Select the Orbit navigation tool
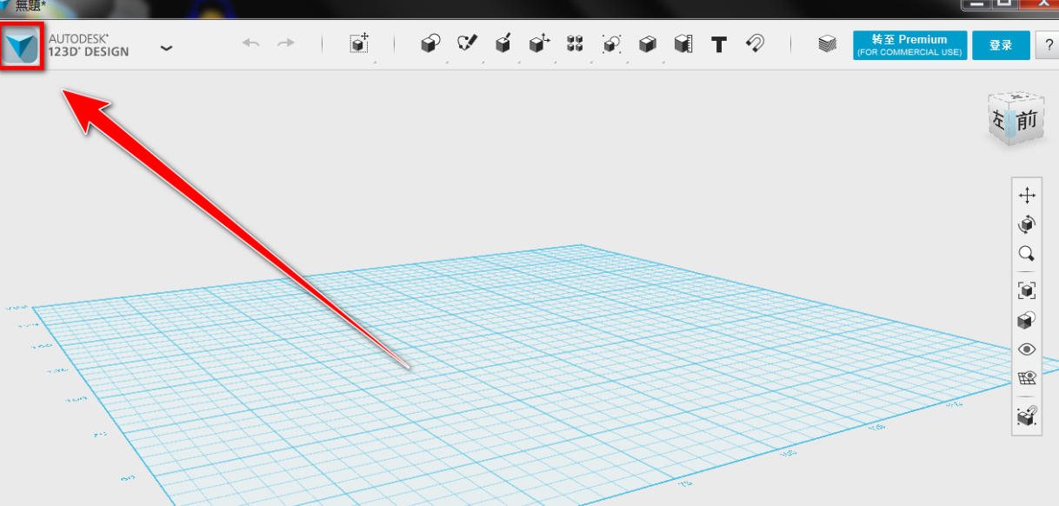This screenshot has height=506, width=1059. [x=1027, y=224]
